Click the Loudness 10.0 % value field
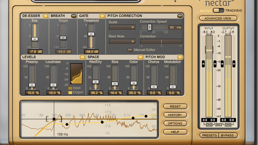The image size is (258, 145). [x=54, y=93]
